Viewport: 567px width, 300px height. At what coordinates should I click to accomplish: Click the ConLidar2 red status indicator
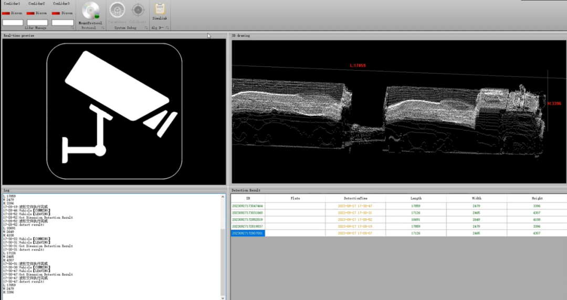coord(31,13)
